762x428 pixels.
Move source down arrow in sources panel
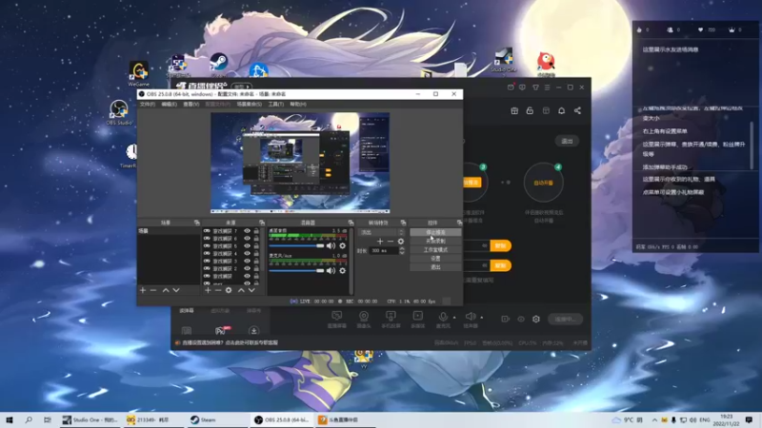(251, 290)
